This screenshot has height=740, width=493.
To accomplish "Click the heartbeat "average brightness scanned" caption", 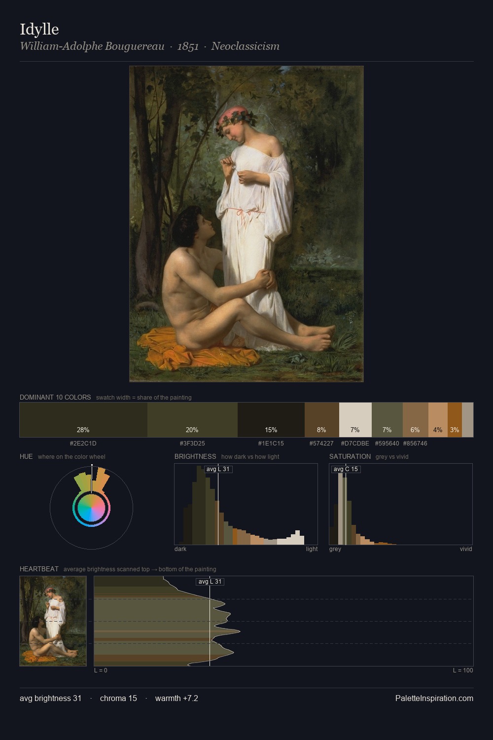I will (140, 569).
